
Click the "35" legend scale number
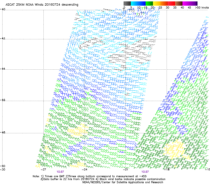pyautogui.click(x=175, y=8)
